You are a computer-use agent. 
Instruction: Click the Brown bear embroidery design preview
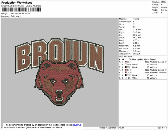point(60,72)
